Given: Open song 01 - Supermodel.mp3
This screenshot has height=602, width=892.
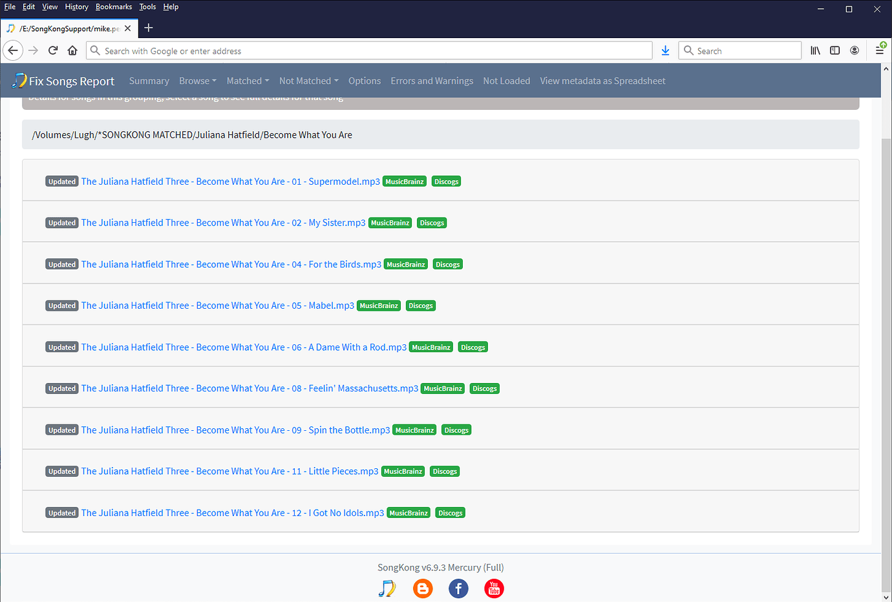Looking at the screenshot, I should [230, 182].
